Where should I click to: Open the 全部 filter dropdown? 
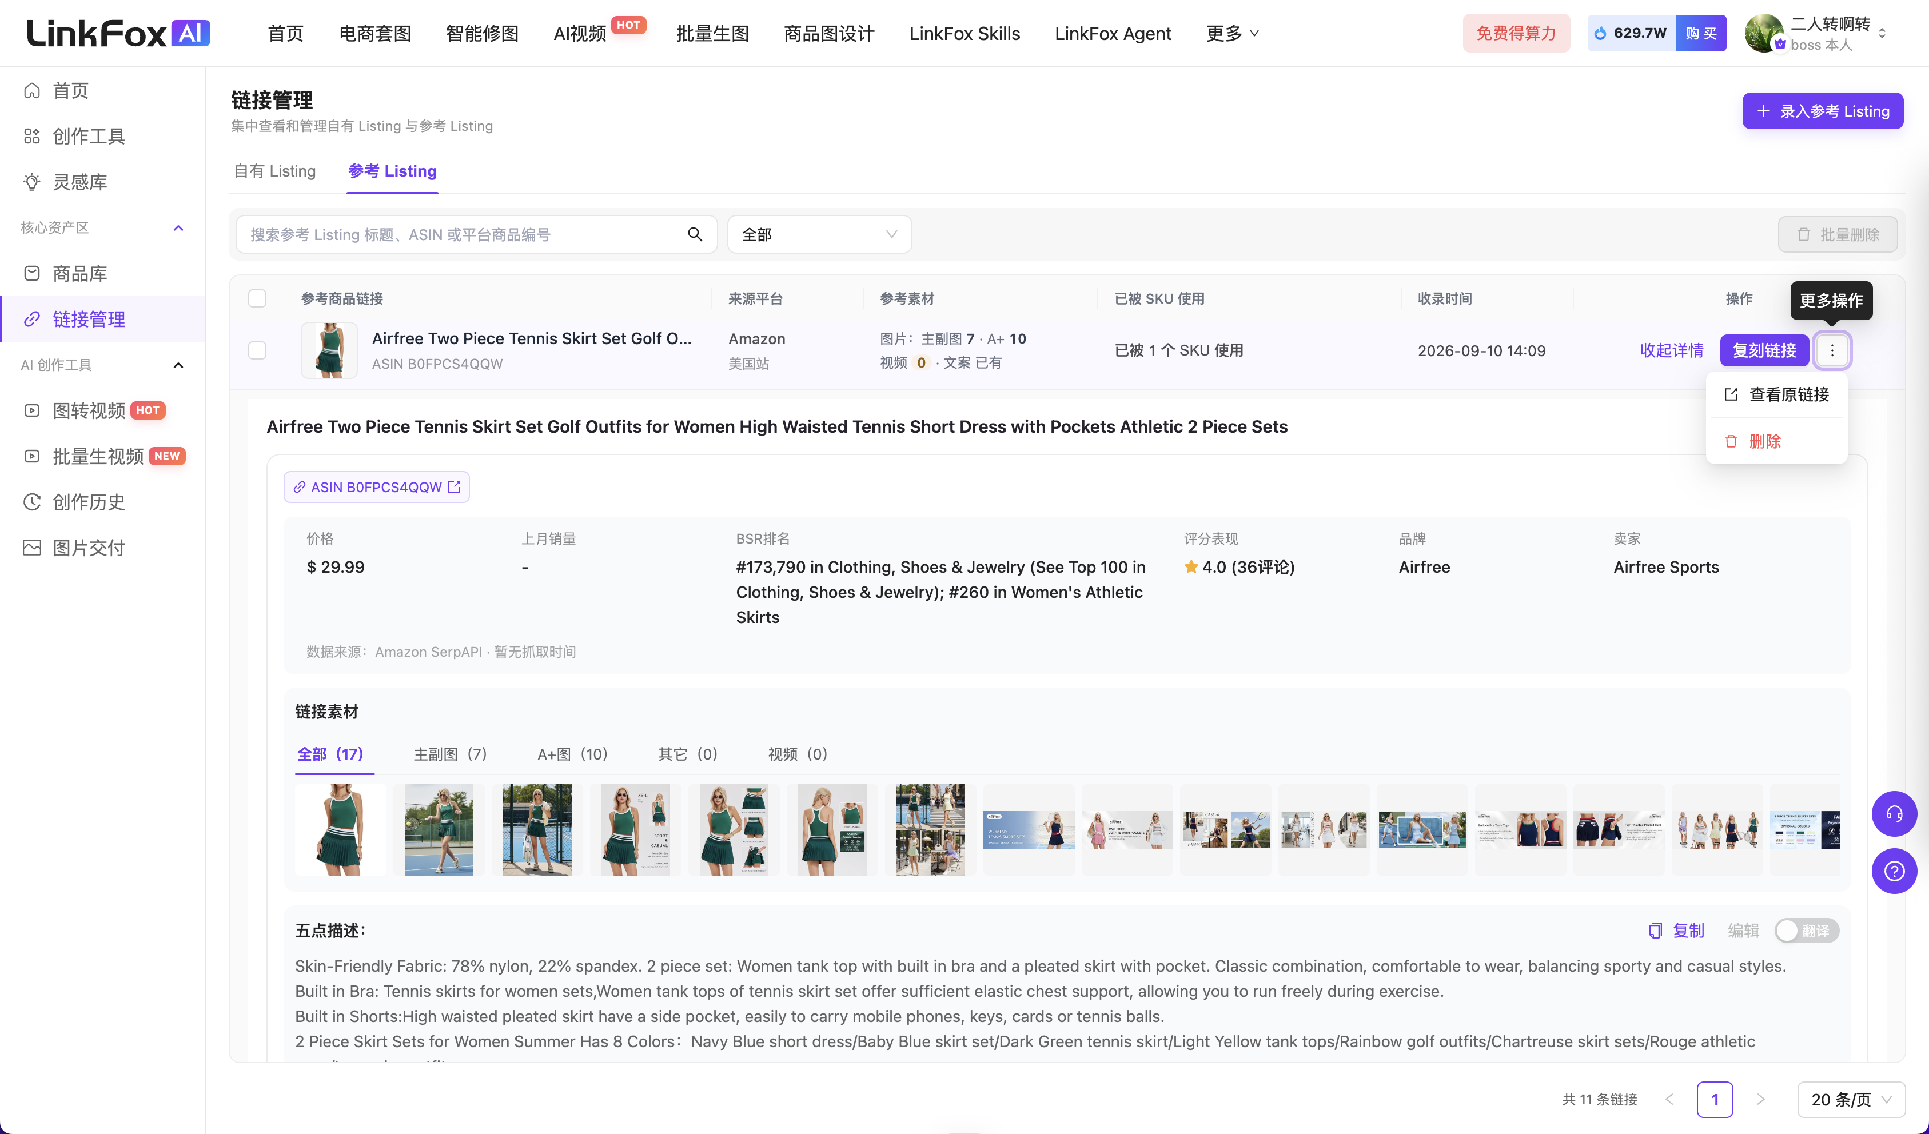[x=819, y=234]
